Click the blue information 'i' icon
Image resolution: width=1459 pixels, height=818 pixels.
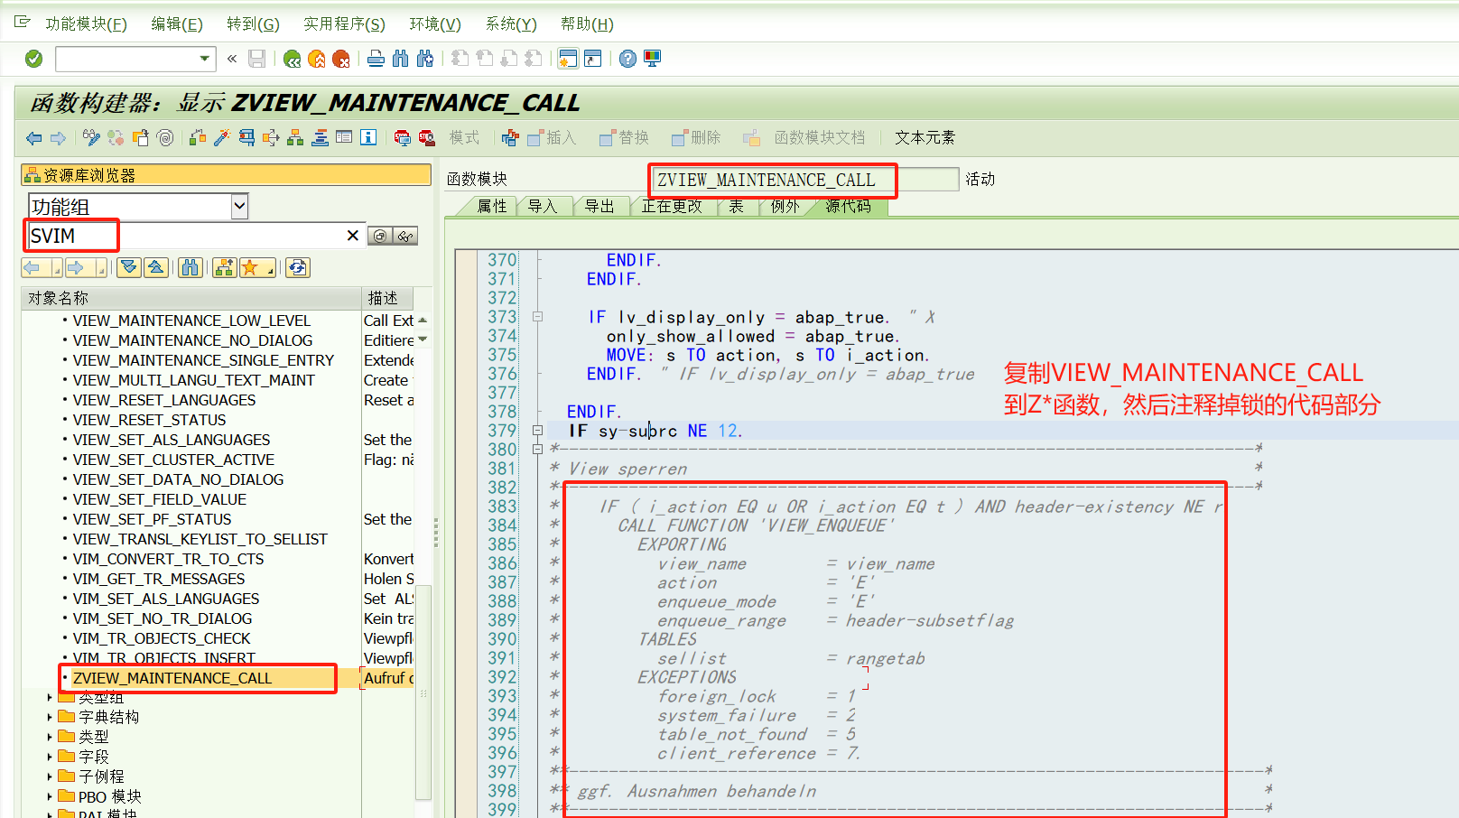(x=368, y=138)
